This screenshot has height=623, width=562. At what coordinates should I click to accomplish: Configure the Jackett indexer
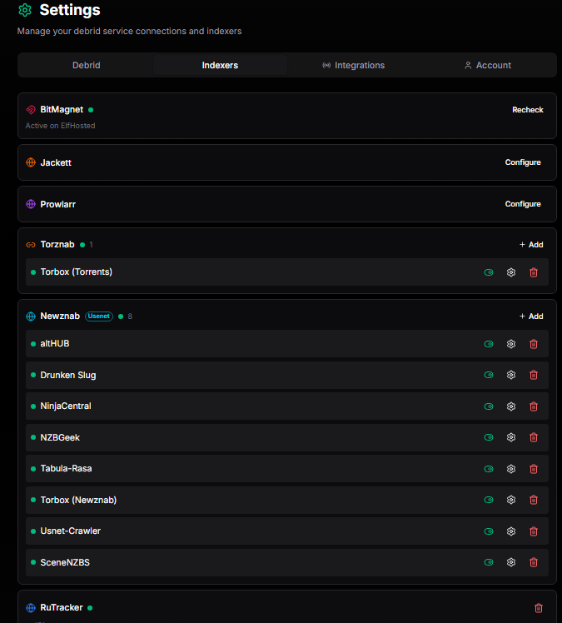tap(523, 162)
